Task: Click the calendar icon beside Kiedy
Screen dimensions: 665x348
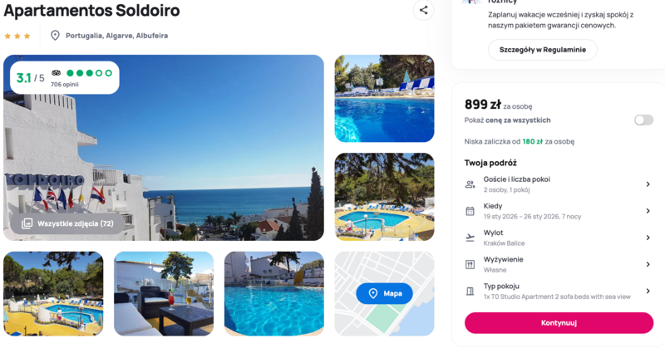Action: tap(470, 211)
